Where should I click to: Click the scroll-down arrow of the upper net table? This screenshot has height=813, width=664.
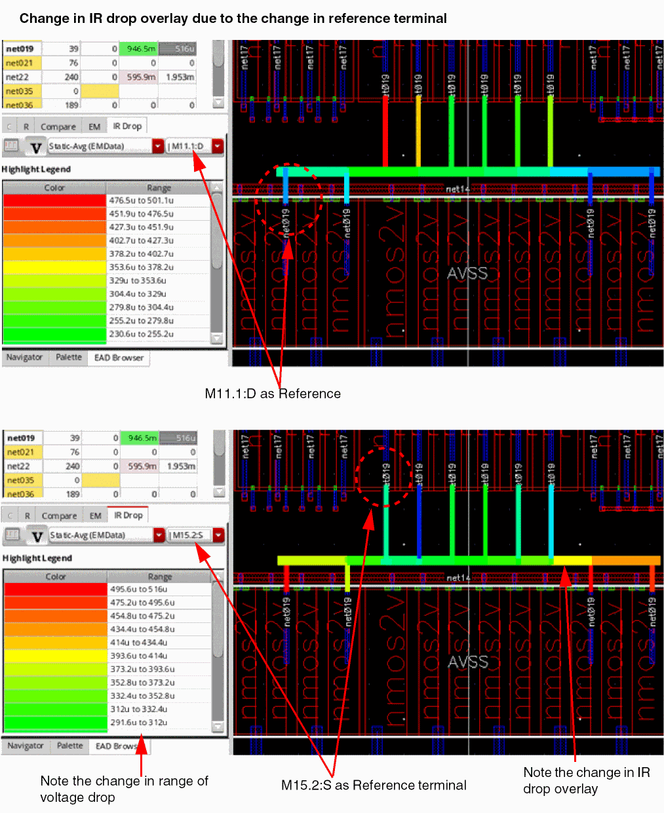pyautogui.click(x=219, y=102)
